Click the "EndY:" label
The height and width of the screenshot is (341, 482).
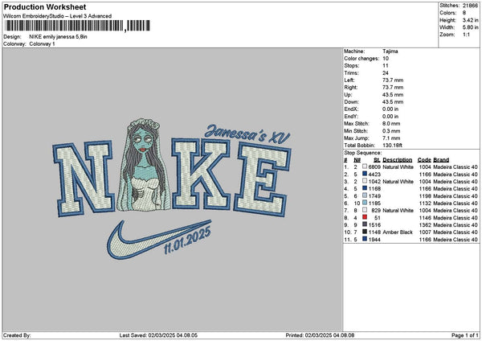point(351,117)
